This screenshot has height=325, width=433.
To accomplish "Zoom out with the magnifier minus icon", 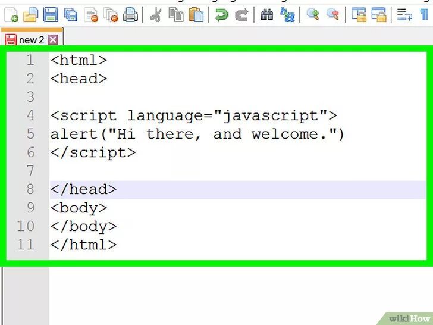I will click(332, 15).
